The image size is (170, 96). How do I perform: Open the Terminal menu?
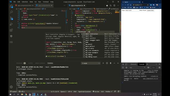45,2
